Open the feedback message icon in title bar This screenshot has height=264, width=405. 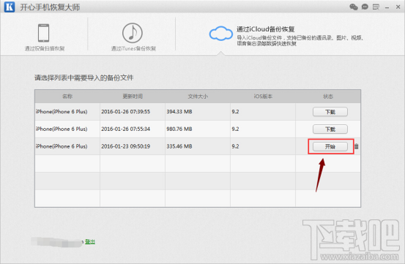click(x=376, y=7)
